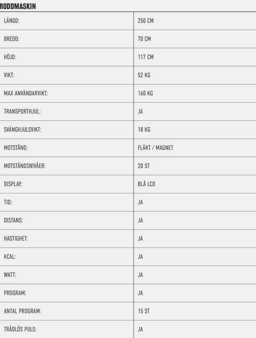Select the BREDD row label
The image size is (256, 338).
[x=11, y=39]
